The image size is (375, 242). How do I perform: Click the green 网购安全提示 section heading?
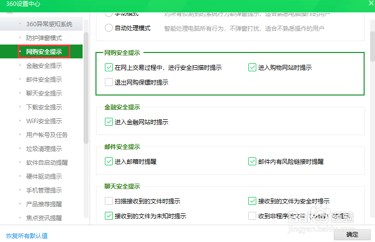click(x=122, y=53)
